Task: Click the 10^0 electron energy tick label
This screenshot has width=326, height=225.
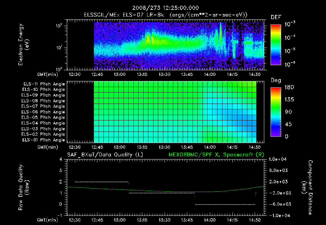Action: tap(59, 69)
